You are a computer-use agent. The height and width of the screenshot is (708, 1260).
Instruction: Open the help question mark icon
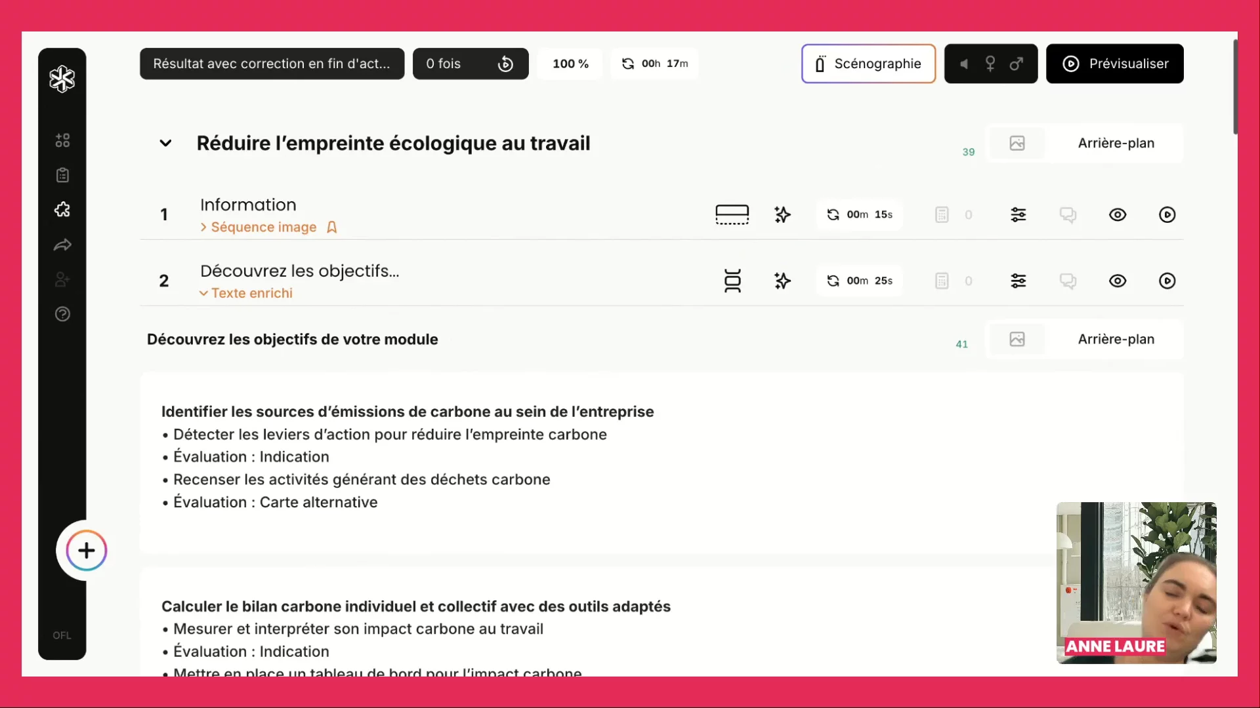(62, 314)
